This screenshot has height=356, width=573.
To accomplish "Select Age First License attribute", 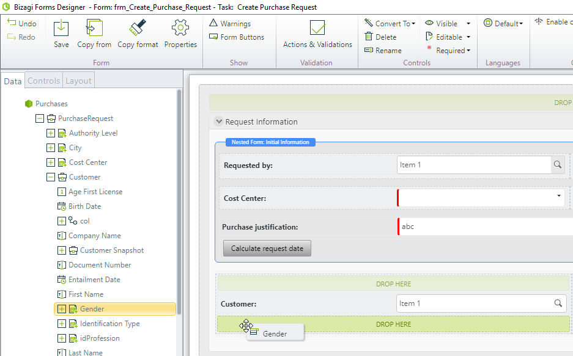I will (95, 192).
